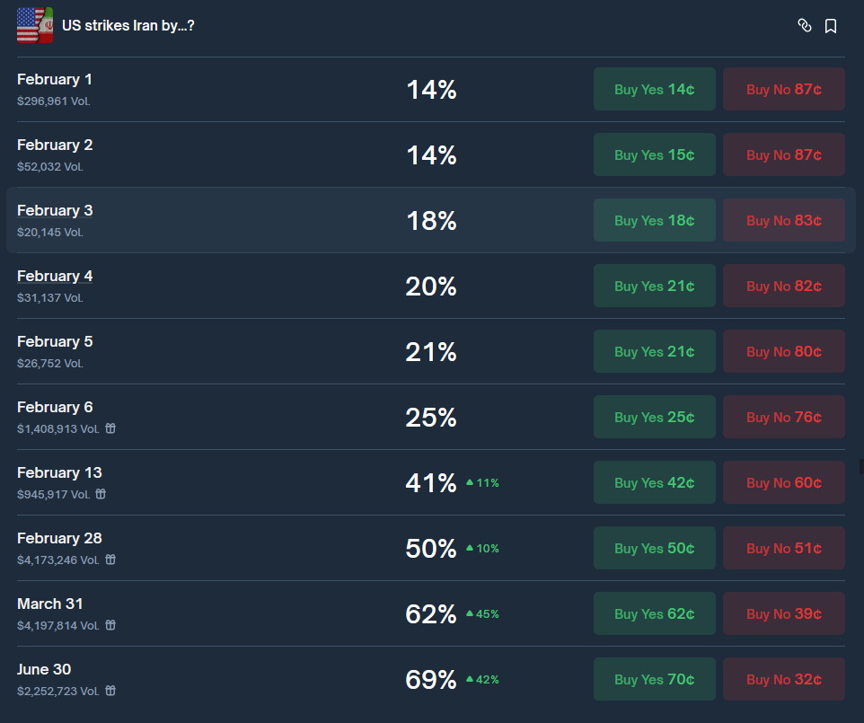Buy Yes at 14¢ for February 1
864x723 pixels.
click(x=654, y=89)
